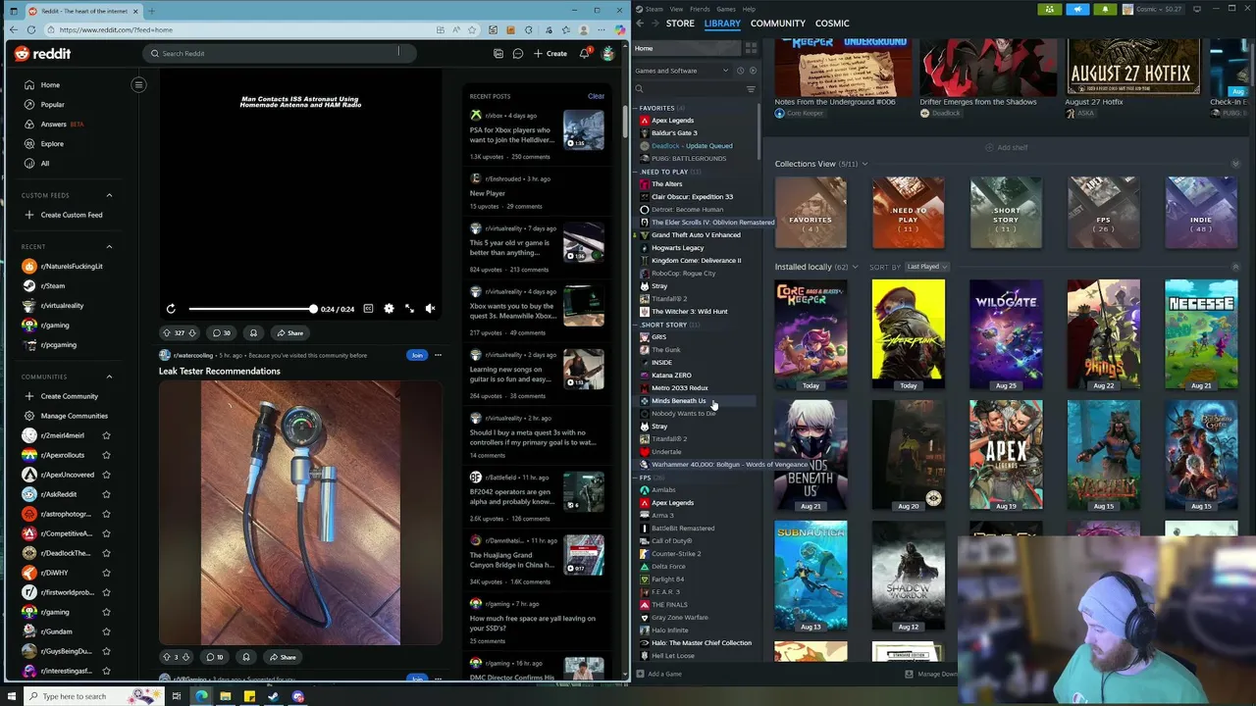The height and width of the screenshot is (706, 1256).
Task: Favorite r/firstworldproblems with its star
Action: click(x=106, y=592)
